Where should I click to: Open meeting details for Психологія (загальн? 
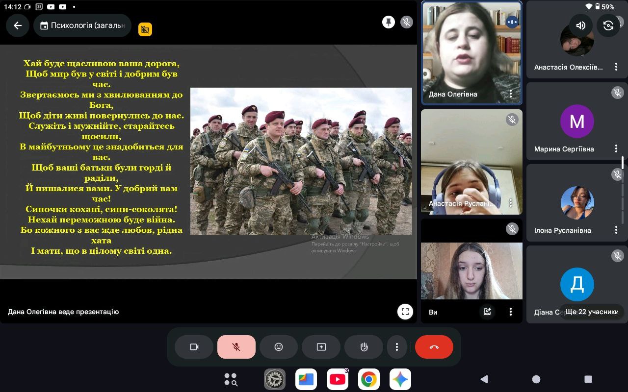[x=82, y=25]
